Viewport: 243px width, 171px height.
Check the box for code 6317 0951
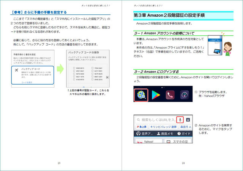point(92,71)
